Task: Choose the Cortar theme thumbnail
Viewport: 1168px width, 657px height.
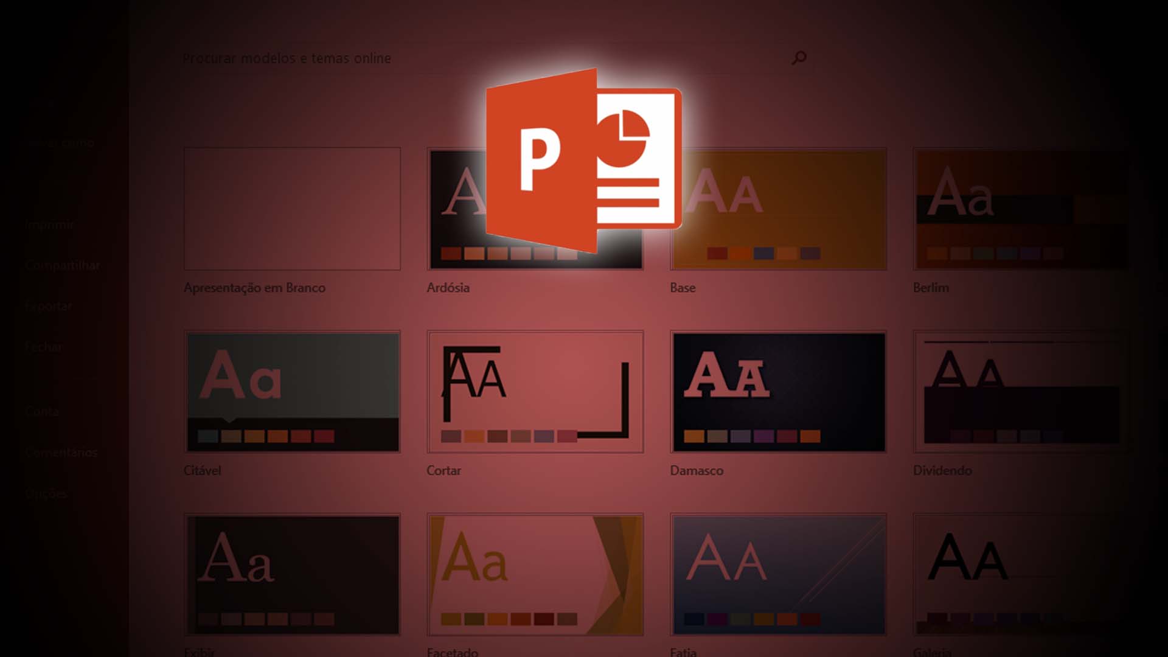Action: pos(535,392)
